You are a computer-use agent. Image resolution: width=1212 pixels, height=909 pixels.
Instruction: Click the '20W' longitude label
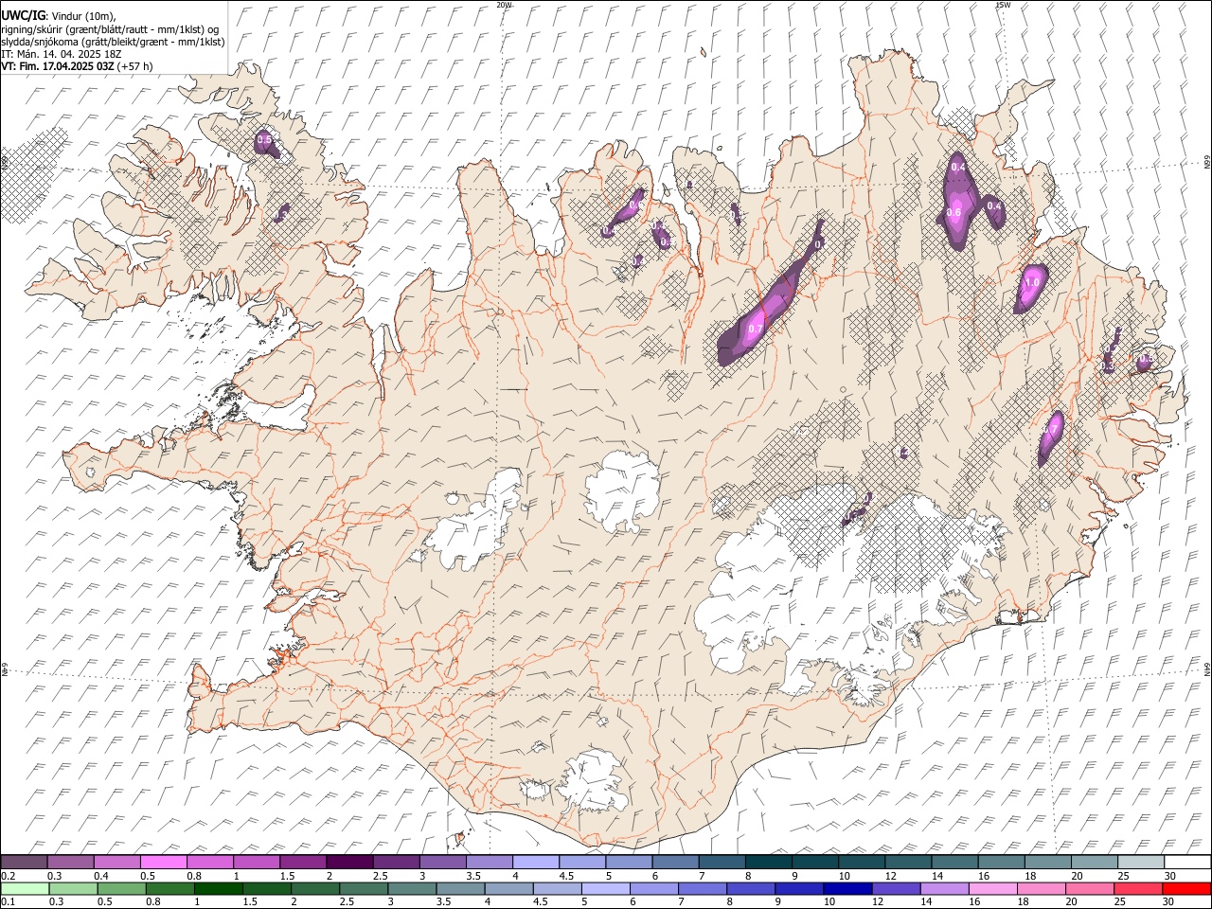point(504,5)
